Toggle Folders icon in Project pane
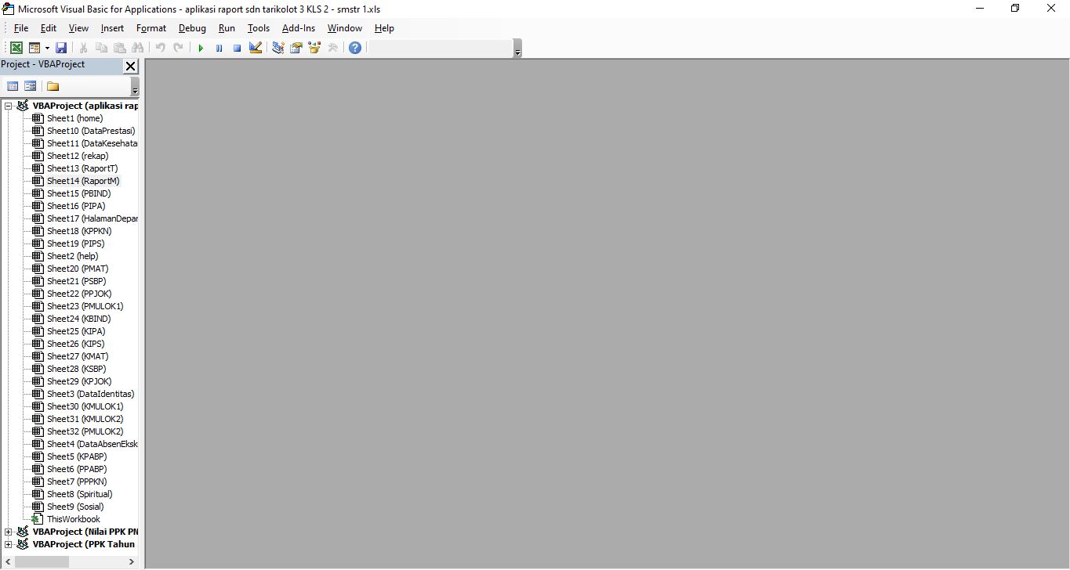Screen dimensions: 1070x570 point(53,86)
